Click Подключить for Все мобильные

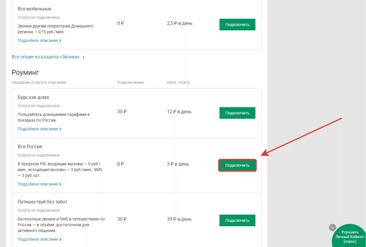coord(237,25)
